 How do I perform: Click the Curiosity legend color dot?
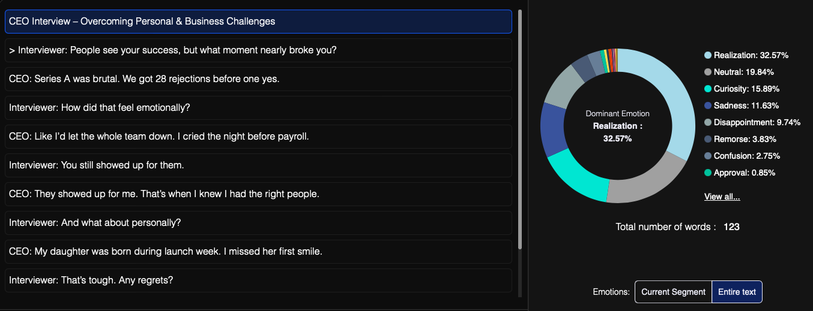coord(708,89)
